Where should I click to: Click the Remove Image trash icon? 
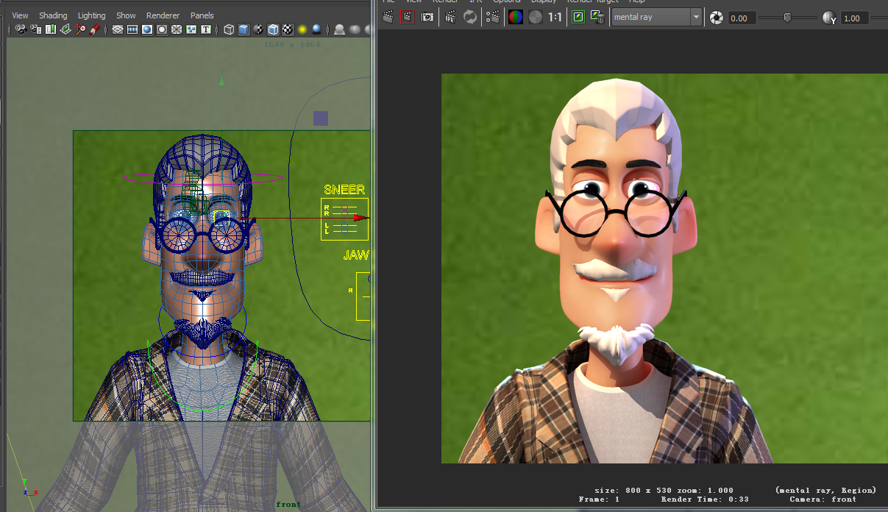(x=598, y=17)
